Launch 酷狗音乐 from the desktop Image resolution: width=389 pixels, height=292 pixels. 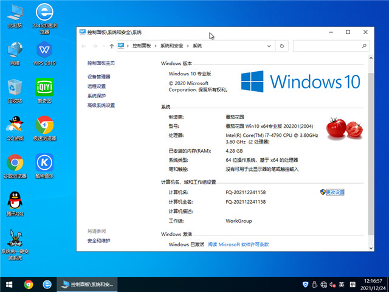point(44,163)
